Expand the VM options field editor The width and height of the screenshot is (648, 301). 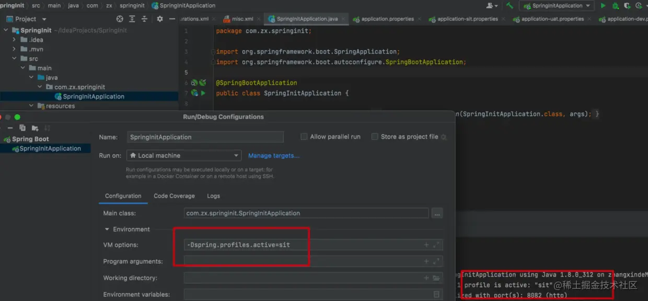(437, 245)
